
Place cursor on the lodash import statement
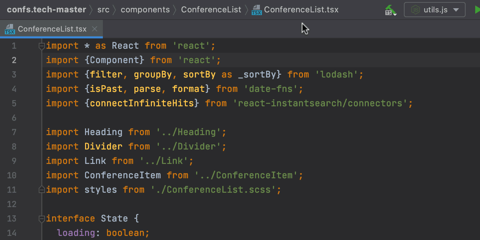(x=206, y=74)
